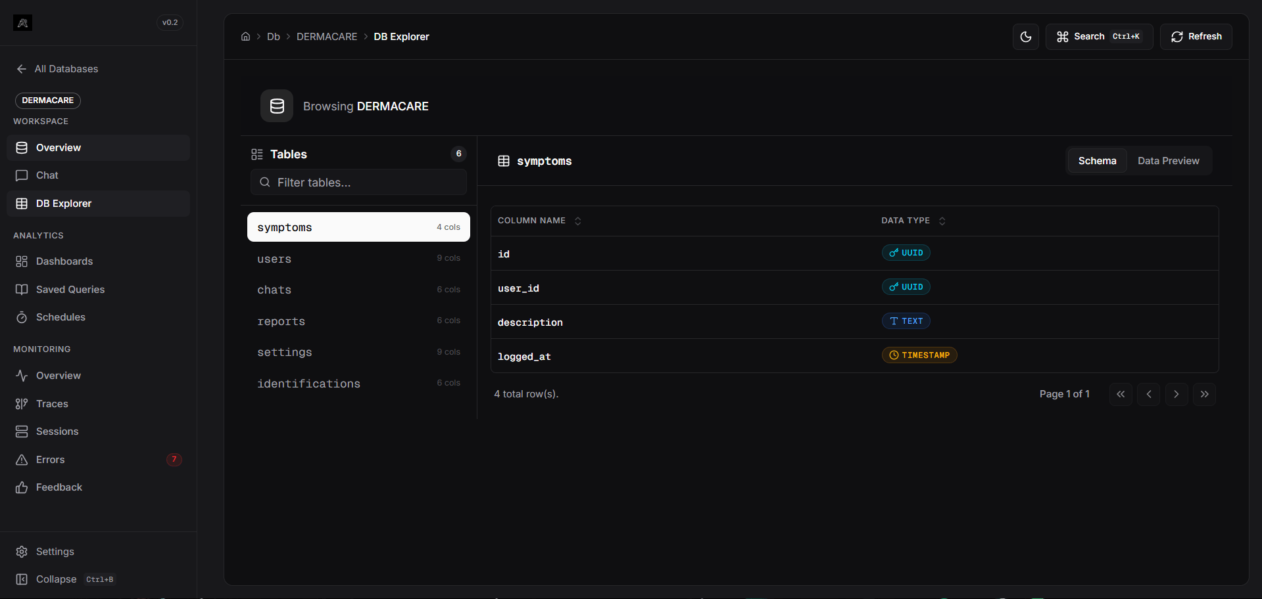This screenshot has height=599, width=1262.
Task: Open Dashboards in analytics
Action: tap(99, 261)
